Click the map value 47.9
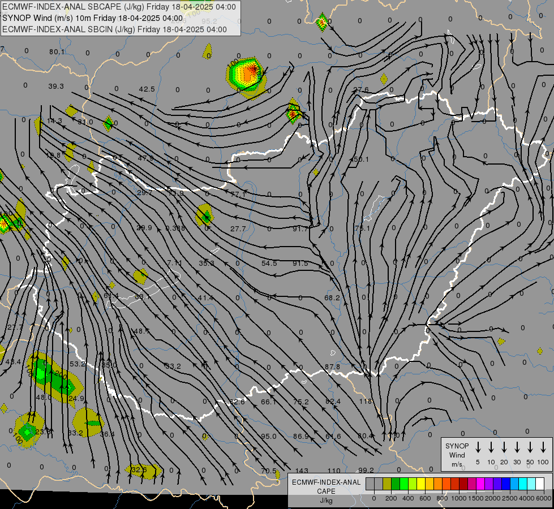Viewport: 554px width, 509px height. tap(145, 158)
